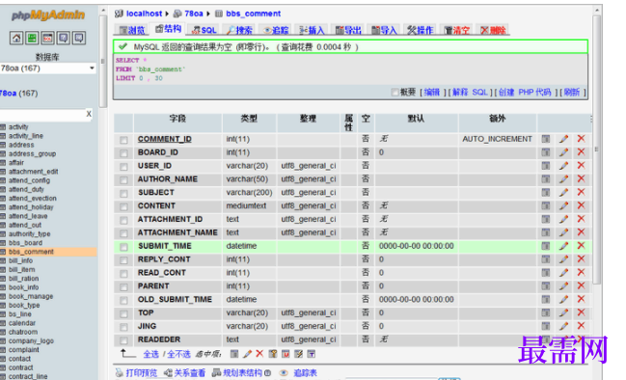Switch to the 结构 structure tab

point(168,29)
